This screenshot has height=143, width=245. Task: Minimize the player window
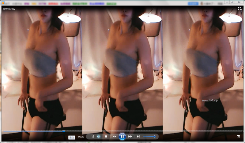(226, 2)
